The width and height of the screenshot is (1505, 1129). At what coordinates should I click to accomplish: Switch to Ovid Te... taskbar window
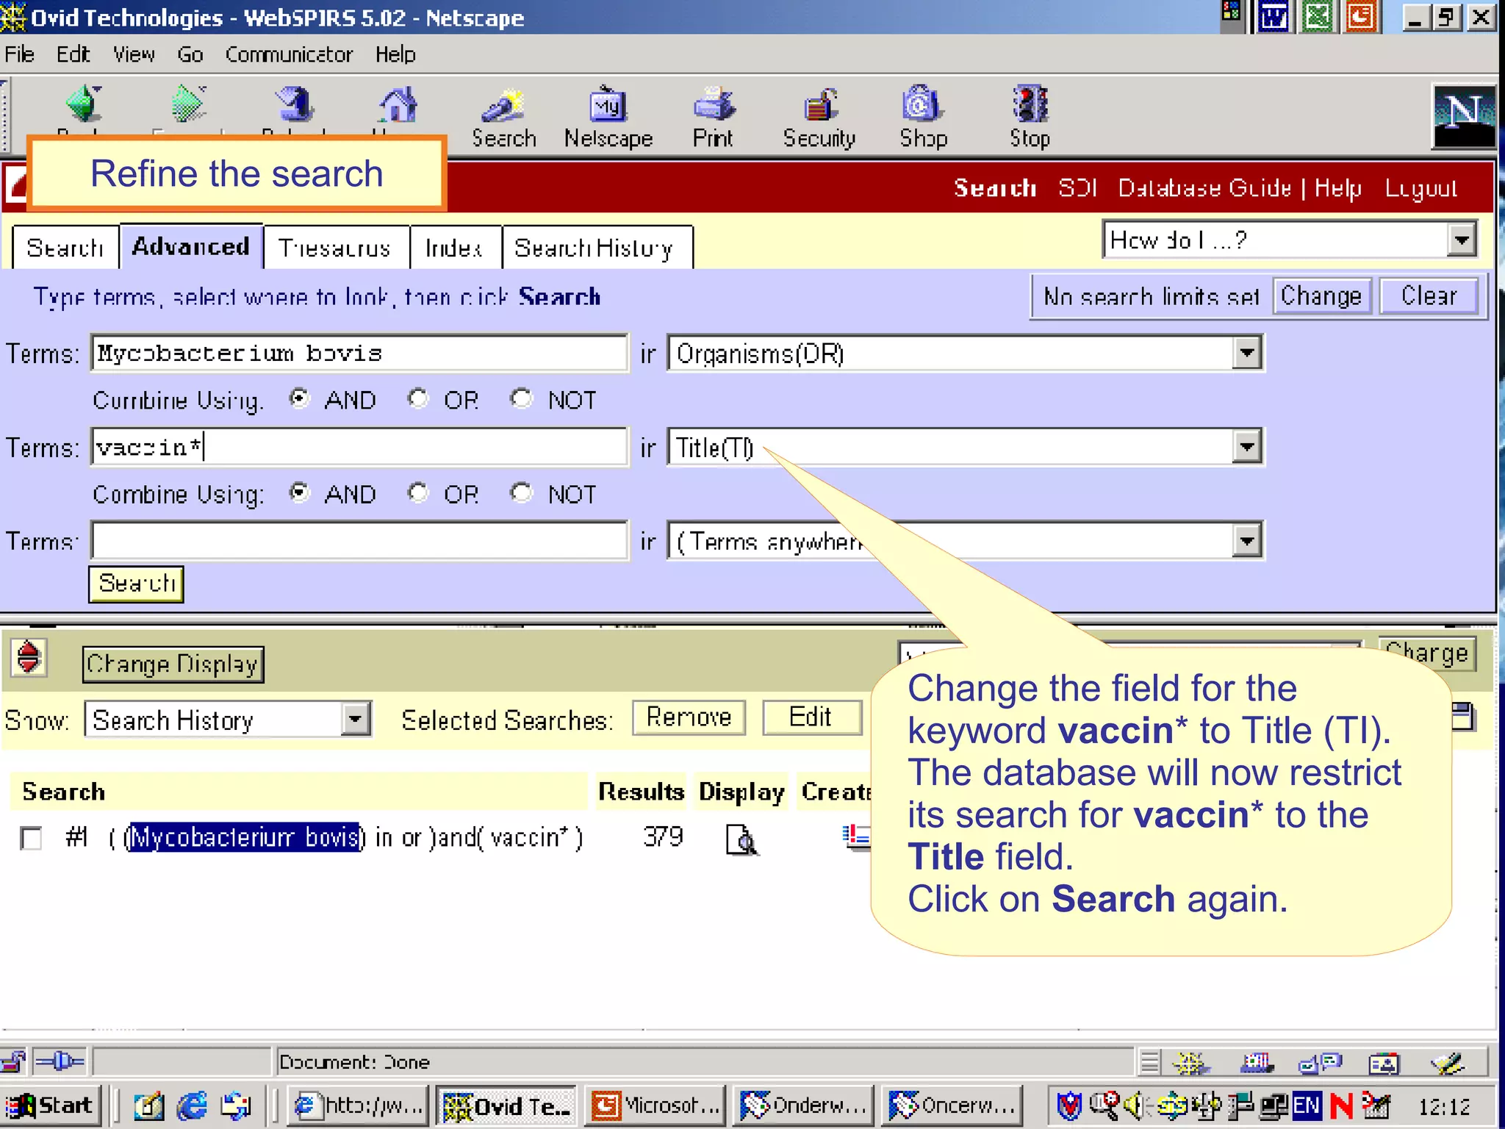pyautogui.click(x=506, y=1105)
